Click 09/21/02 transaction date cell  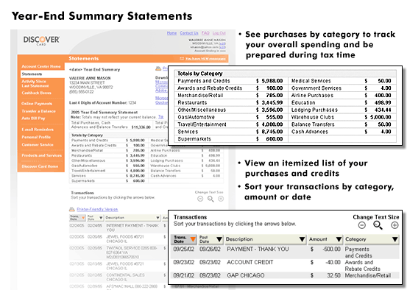[x=184, y=275]
